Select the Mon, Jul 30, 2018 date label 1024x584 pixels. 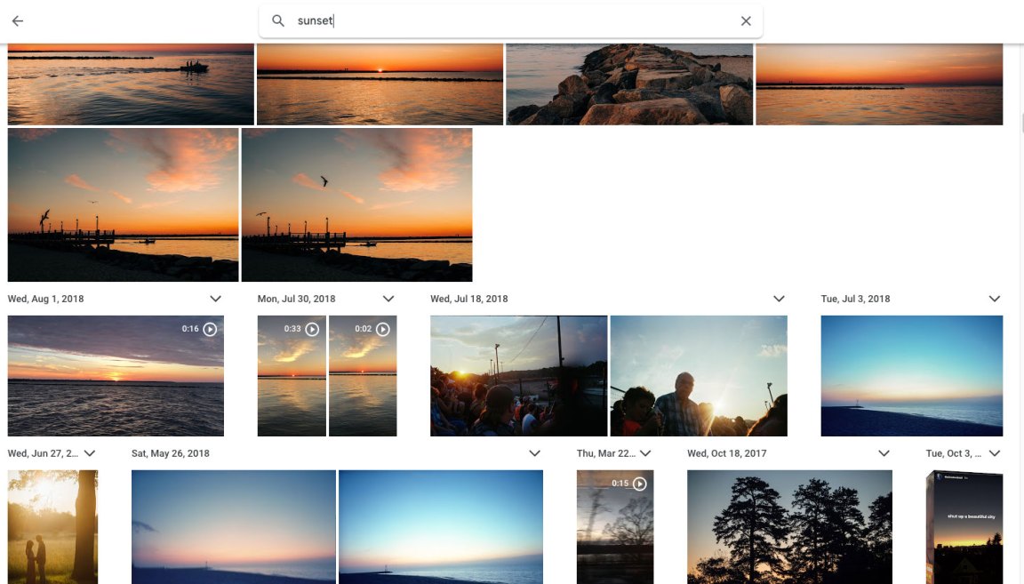click(x=297, y=299)
